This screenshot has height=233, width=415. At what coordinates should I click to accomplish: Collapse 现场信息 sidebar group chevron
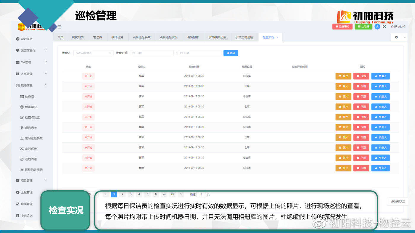[x=46, y=85]
